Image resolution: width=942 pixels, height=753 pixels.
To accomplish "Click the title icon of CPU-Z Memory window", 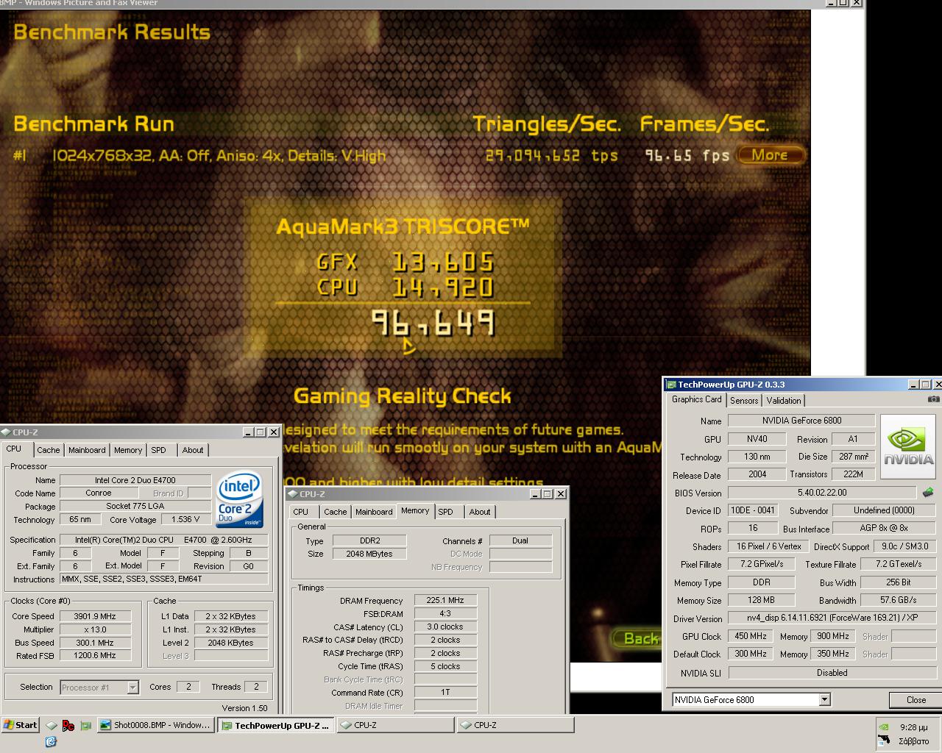I will click(292, 493).
